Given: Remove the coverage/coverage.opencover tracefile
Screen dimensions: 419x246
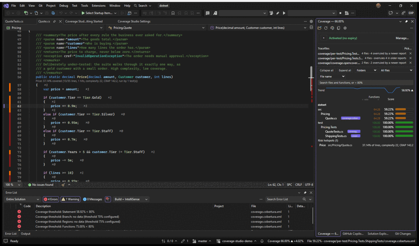Looking at the screenshot, I should click(410, 63).
